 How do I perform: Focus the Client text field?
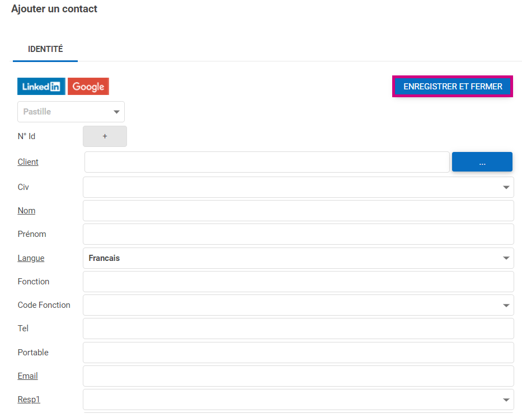pos(267,162)
